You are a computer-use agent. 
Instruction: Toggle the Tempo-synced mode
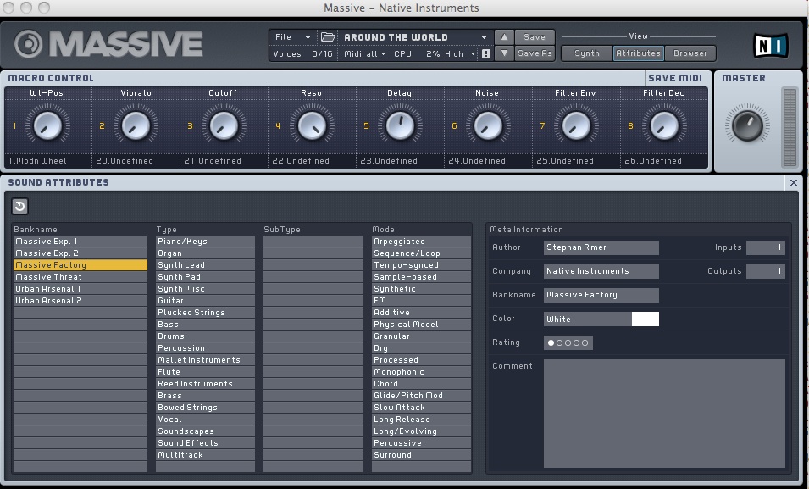pos(421,265)
